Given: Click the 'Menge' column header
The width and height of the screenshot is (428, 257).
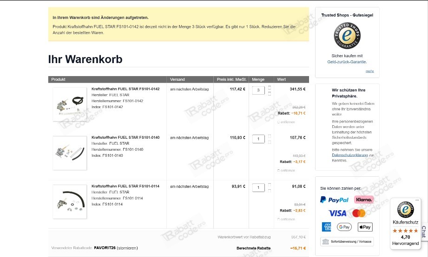Looking at the screenshot, I should pos(258,79).
